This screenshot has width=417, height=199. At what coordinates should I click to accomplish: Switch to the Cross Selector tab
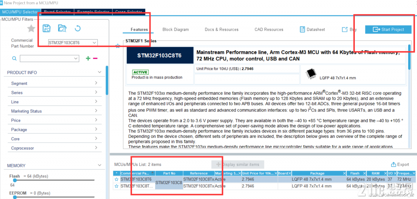coord(129,12)
